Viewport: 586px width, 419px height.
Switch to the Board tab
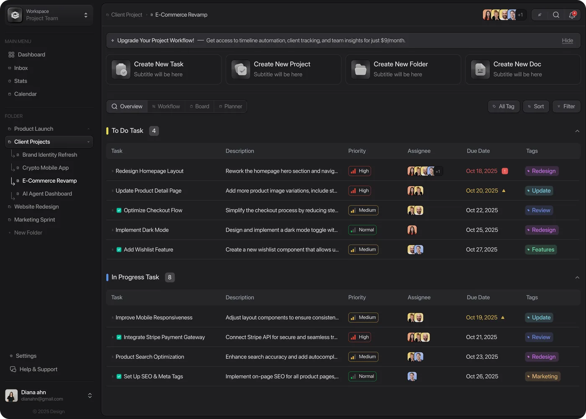tap(199, 106)
